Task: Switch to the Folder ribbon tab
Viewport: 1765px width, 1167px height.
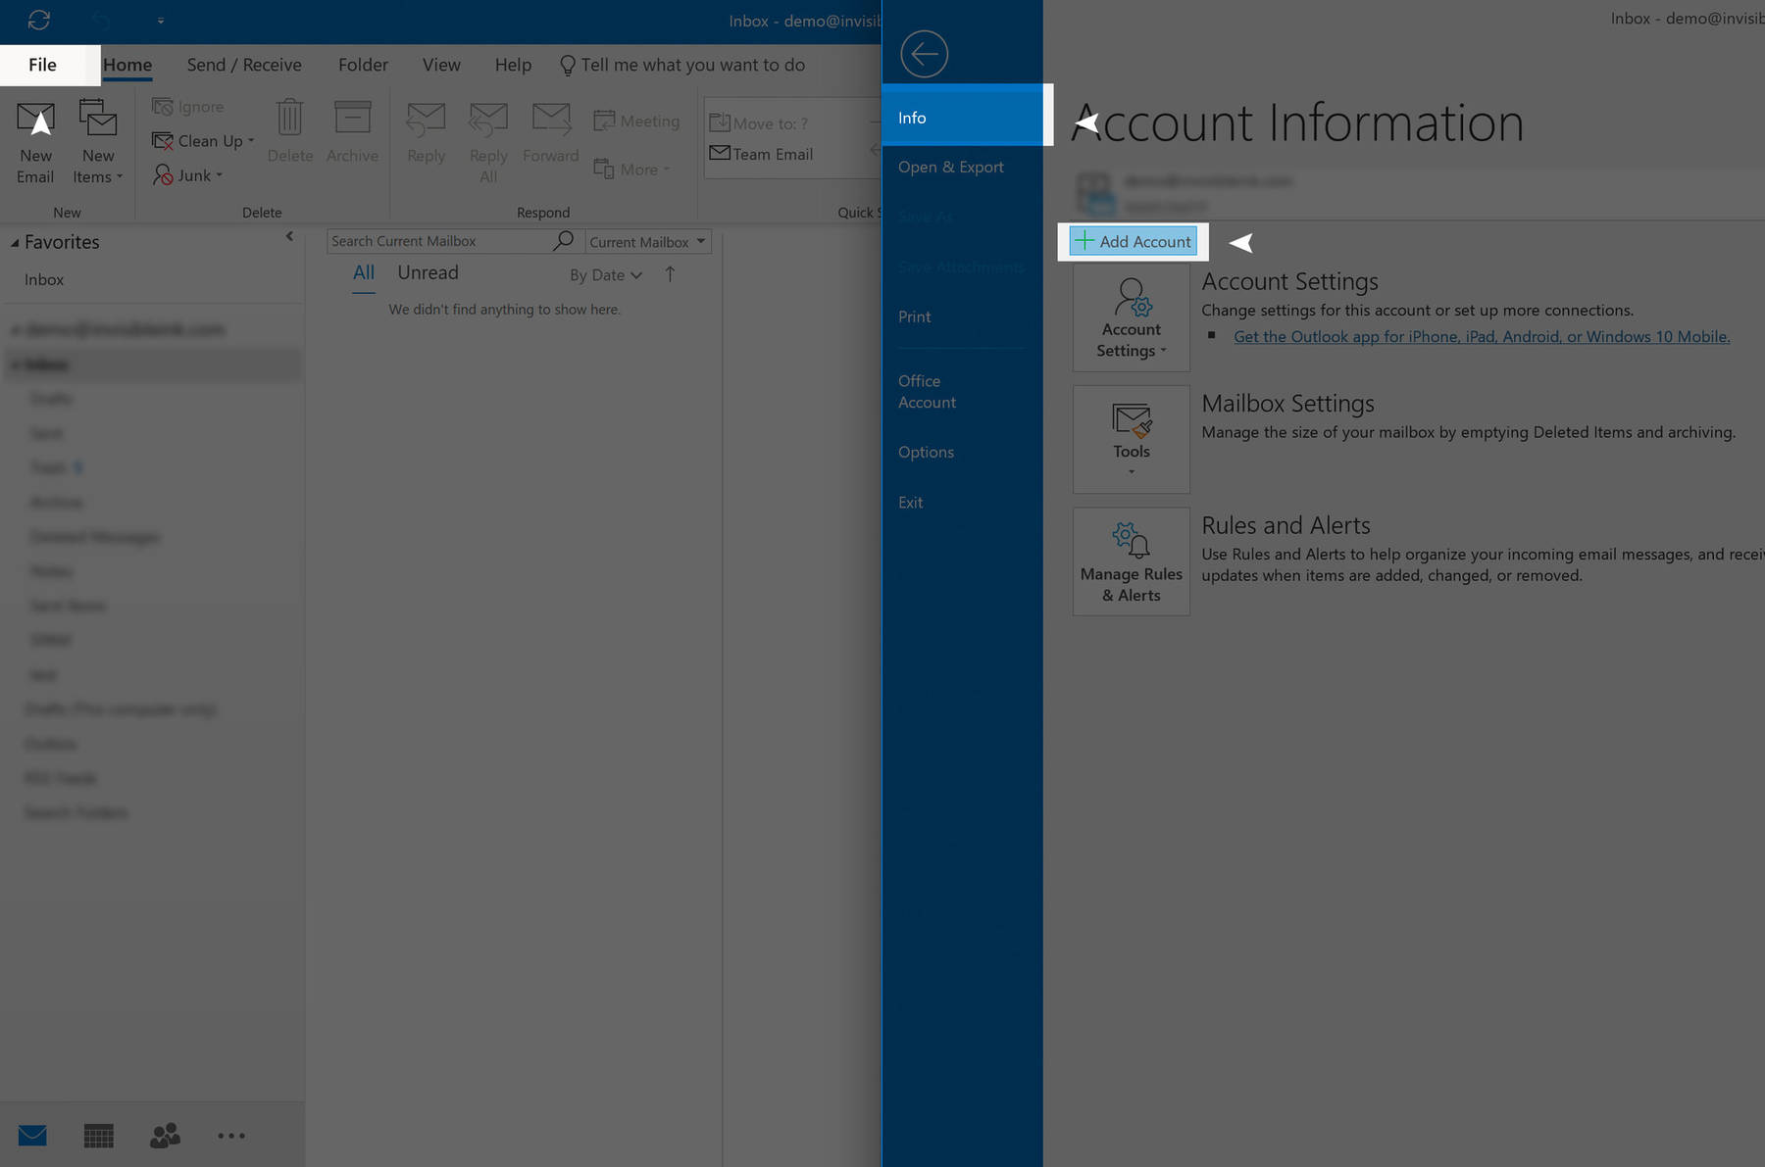Action: [363, 65]
